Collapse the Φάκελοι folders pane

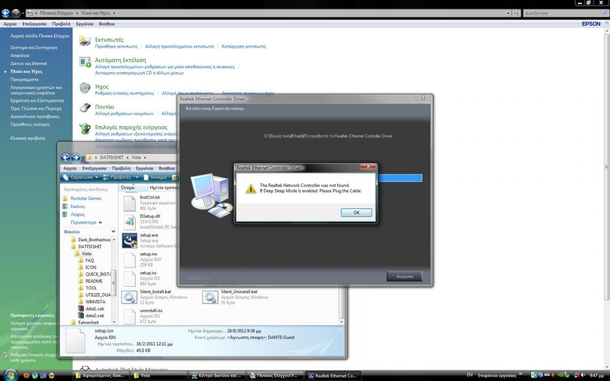click(113, 232)
